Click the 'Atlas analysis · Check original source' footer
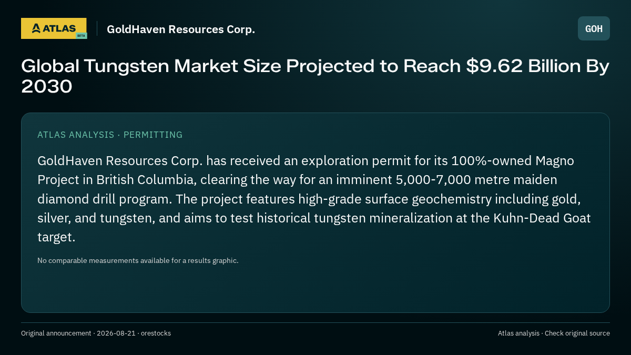This screenshot has height=355, width=631. click(554, 333)
